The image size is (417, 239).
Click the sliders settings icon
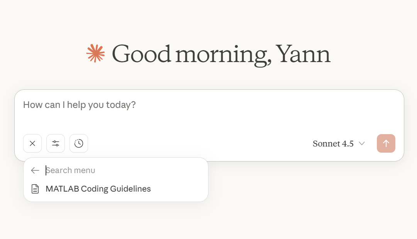(x=56, y=143)
